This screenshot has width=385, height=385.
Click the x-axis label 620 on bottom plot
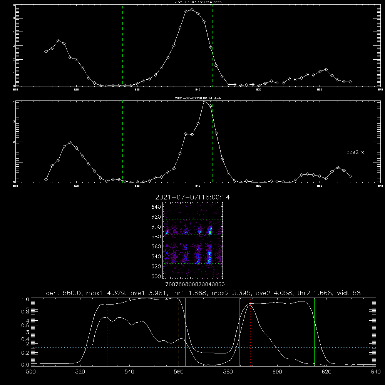coord(326,372)
